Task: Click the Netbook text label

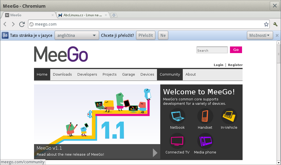Action: click(x=177, y=128)
